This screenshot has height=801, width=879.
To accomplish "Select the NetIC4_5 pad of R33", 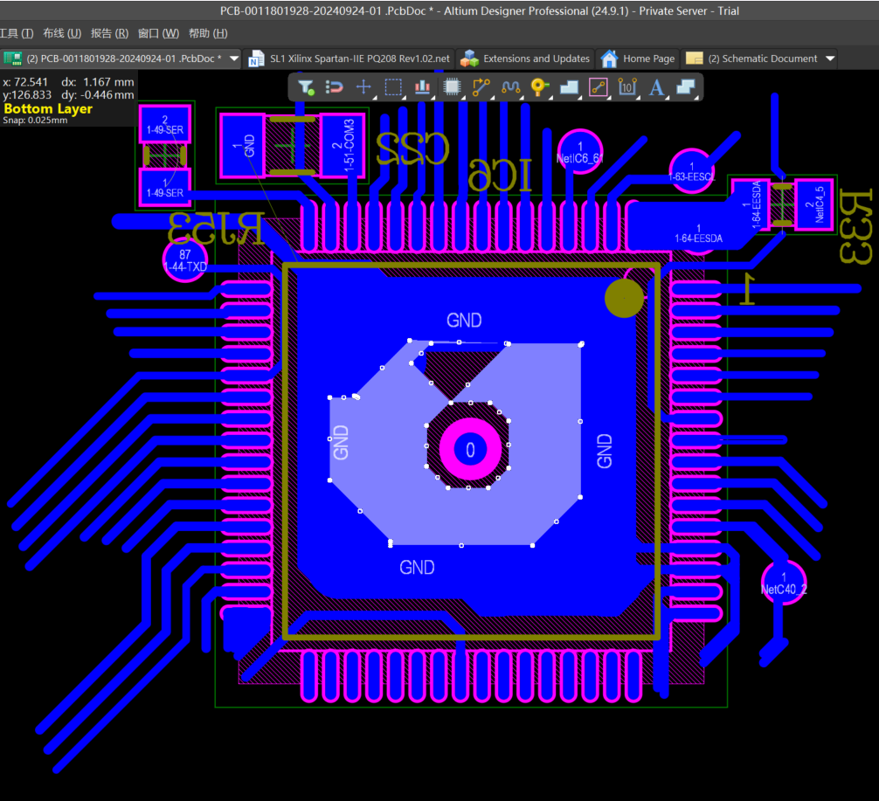I will (814, 204).
